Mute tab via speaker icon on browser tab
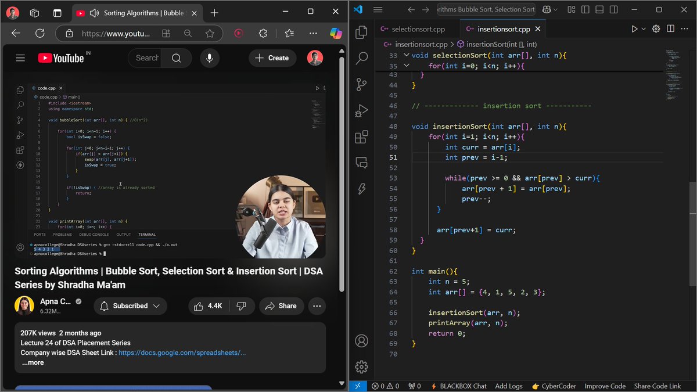This screenshot has height=392, width=697. point(94,13)
